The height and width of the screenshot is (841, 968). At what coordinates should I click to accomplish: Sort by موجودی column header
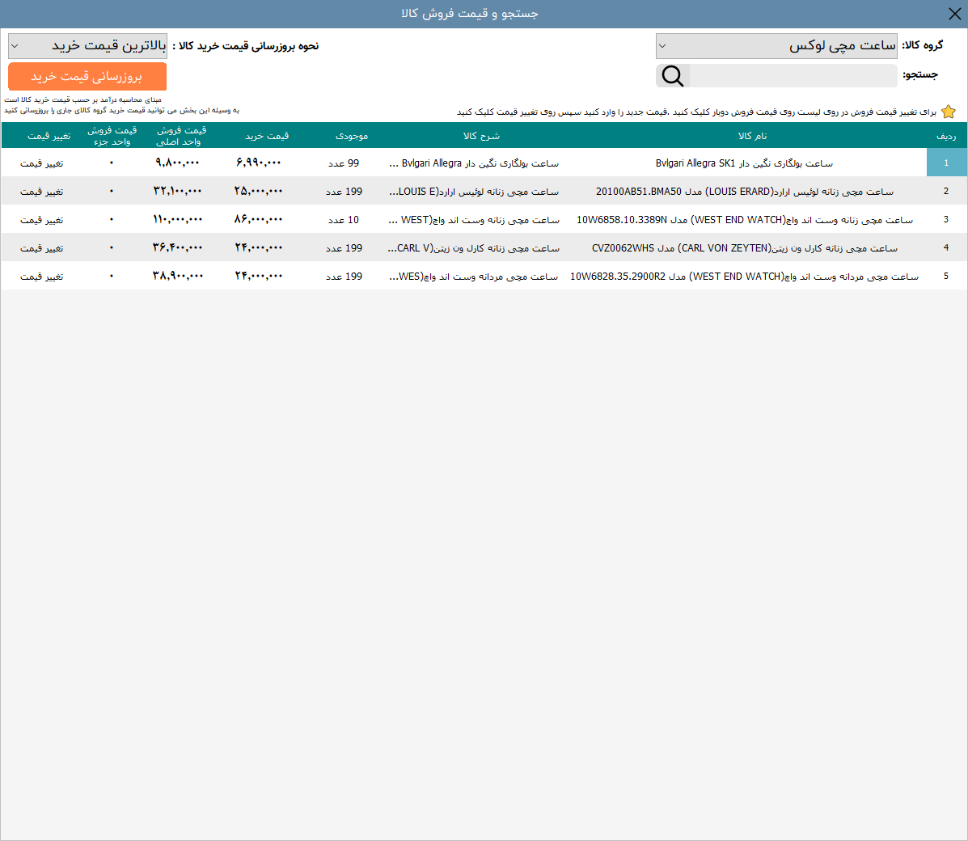(351, 136)
